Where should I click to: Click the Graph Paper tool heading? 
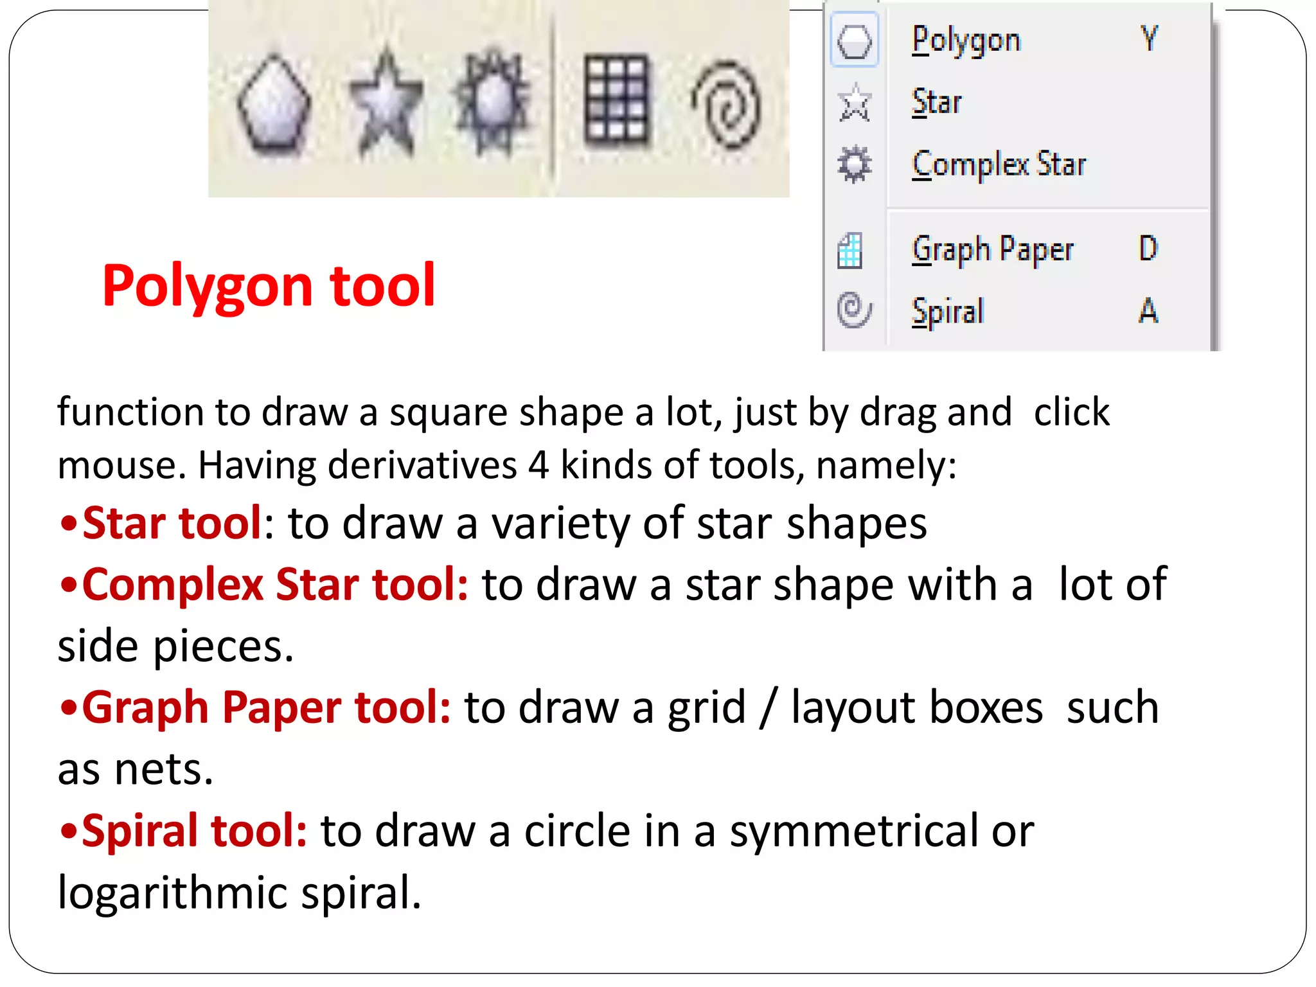point(265,707)
